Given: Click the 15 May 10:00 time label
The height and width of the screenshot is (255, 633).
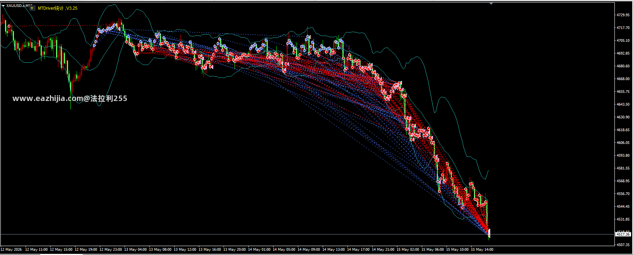Looking at the screenshot, I should (x=457, y=250).
